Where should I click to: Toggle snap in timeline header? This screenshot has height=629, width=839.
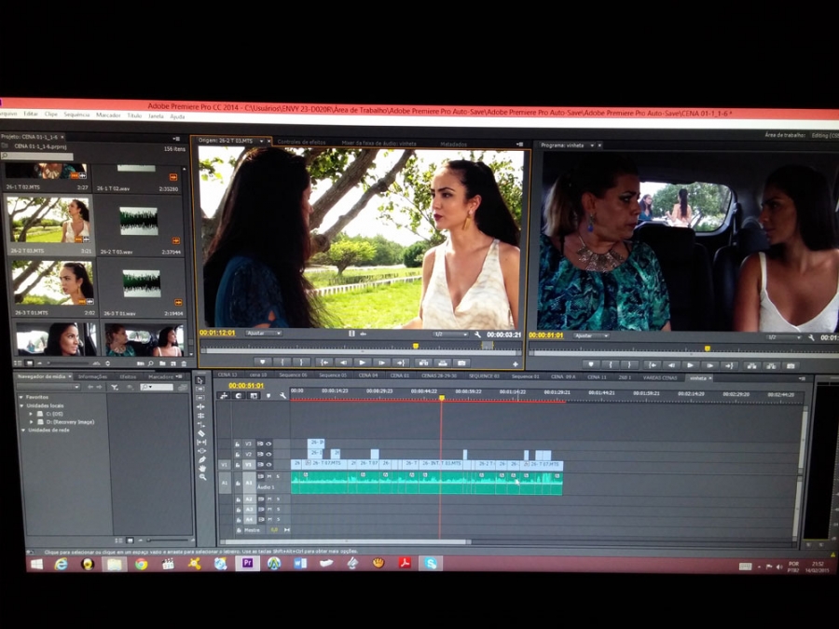coord(238,396)
